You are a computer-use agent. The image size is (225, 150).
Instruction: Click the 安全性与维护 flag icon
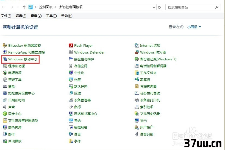pos(71,59)
